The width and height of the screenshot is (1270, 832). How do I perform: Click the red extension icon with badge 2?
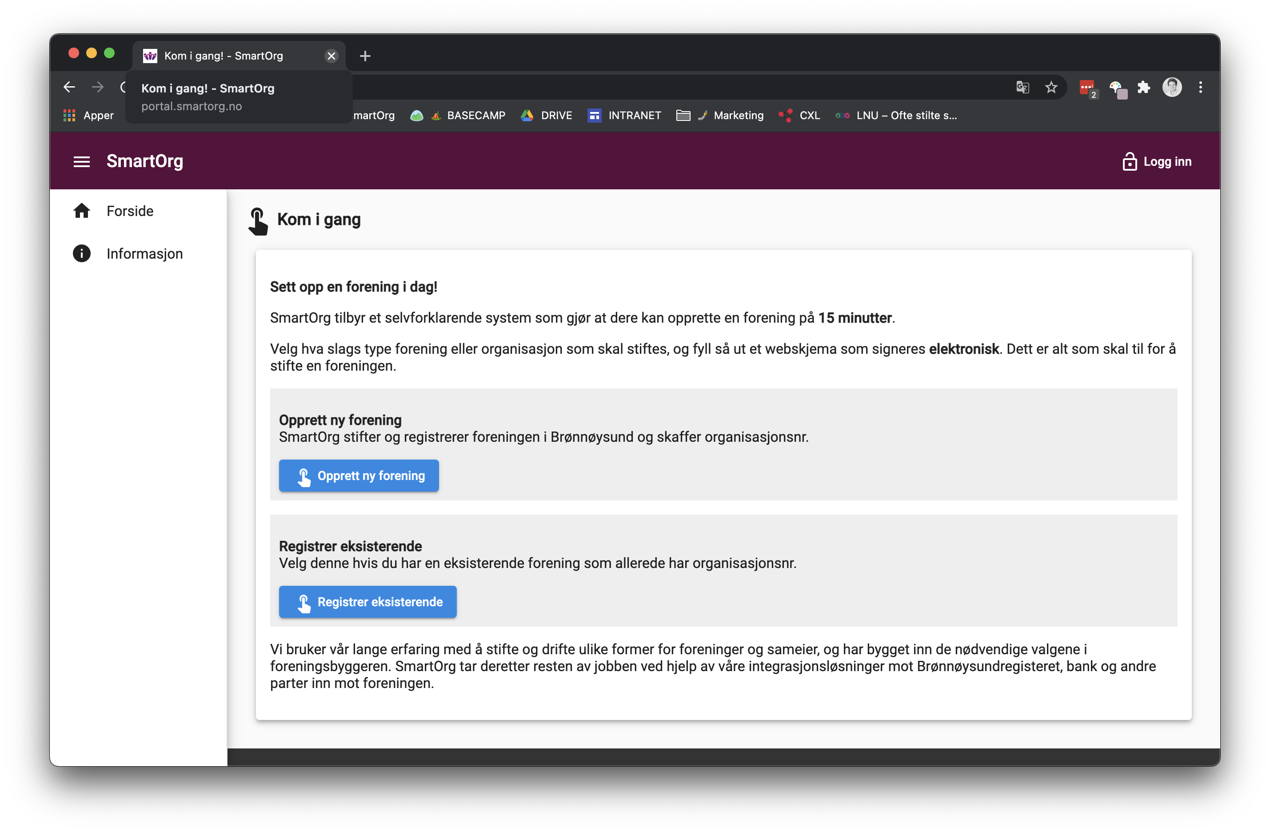click(x=1086, y=88)
